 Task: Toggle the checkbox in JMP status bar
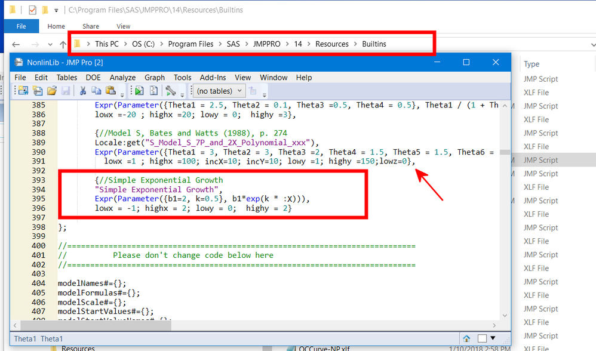tap(482, 338)
